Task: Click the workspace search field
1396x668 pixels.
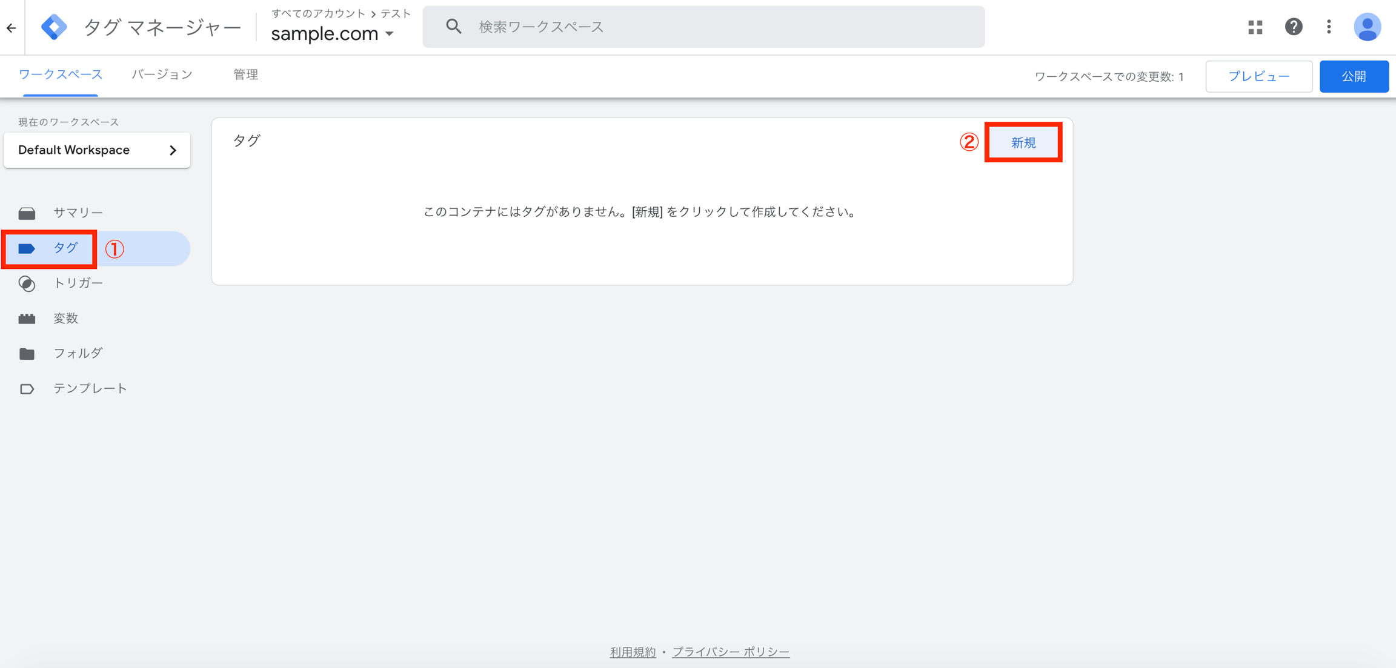Action: pos(703,27)
